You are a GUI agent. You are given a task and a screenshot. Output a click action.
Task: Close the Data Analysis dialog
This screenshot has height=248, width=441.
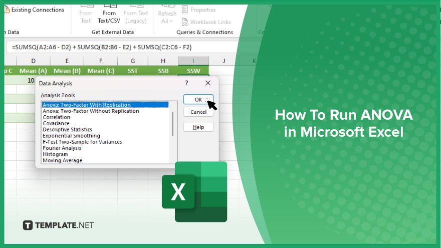(x=208, y=83)
